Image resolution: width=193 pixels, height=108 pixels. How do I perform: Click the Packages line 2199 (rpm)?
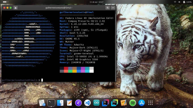click(x=83, y=30)
